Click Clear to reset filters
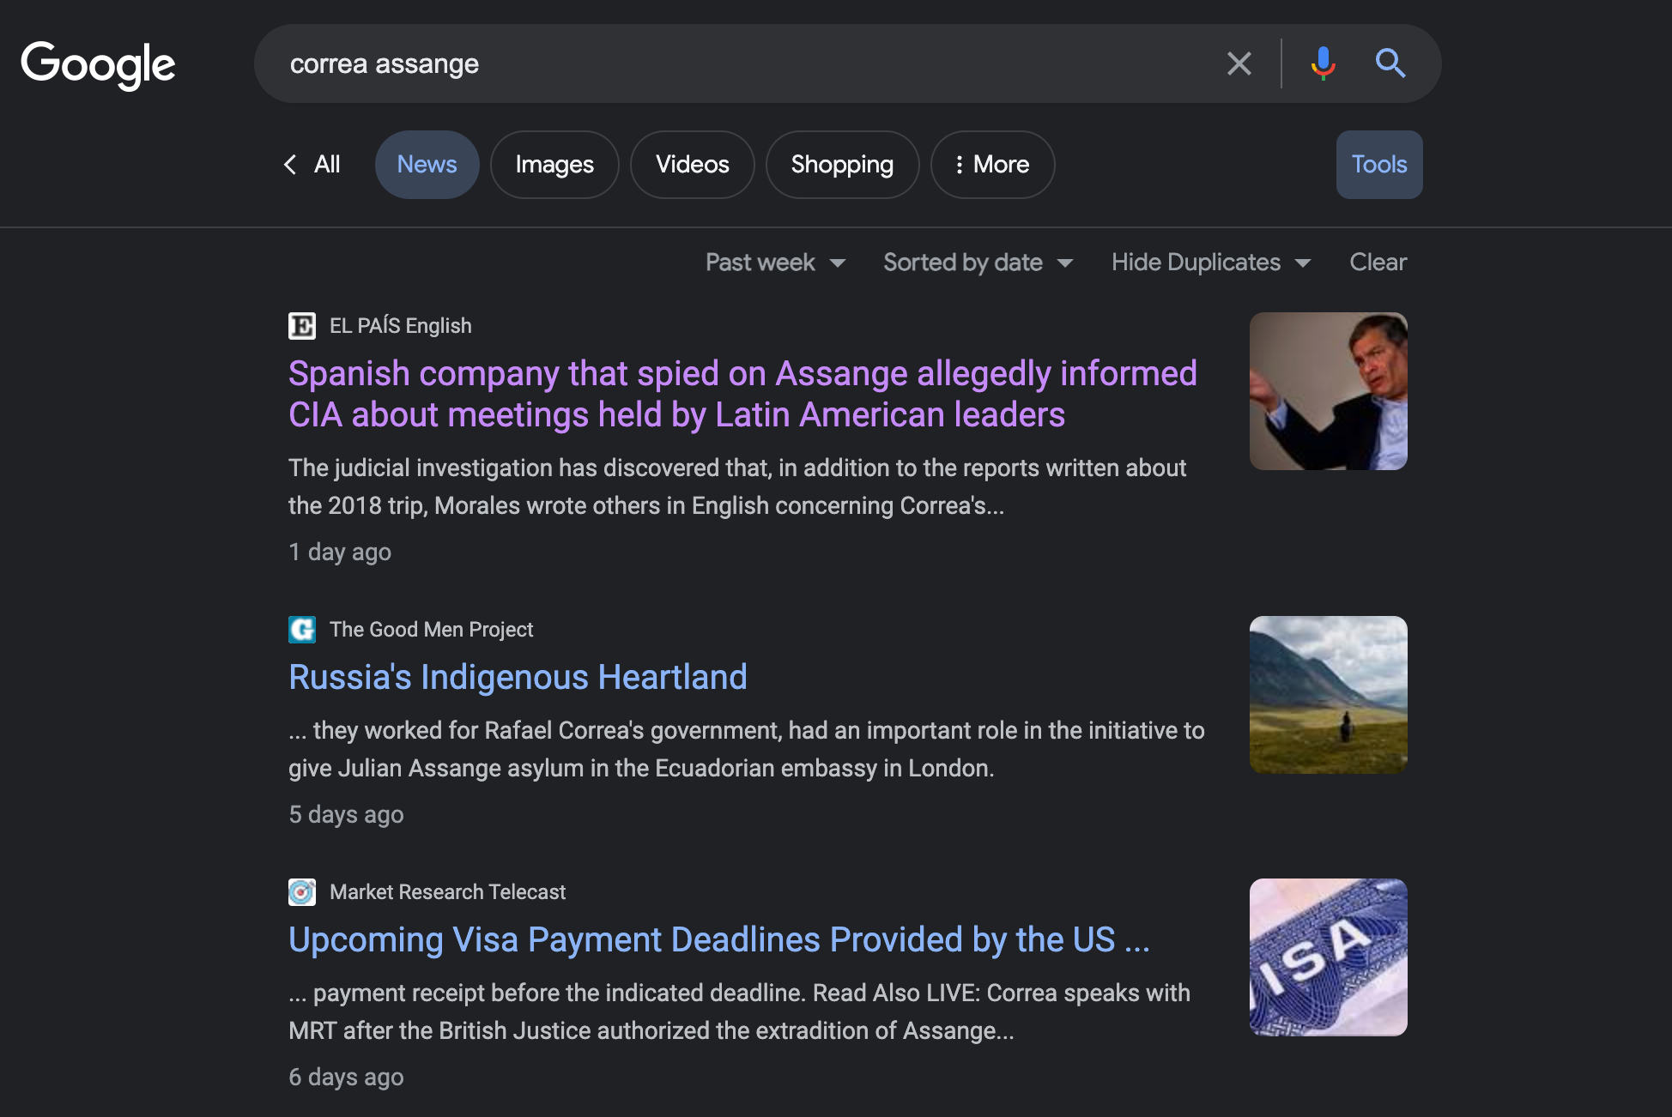This screenshot has height=1117, width=1672. pos(1378,263)
